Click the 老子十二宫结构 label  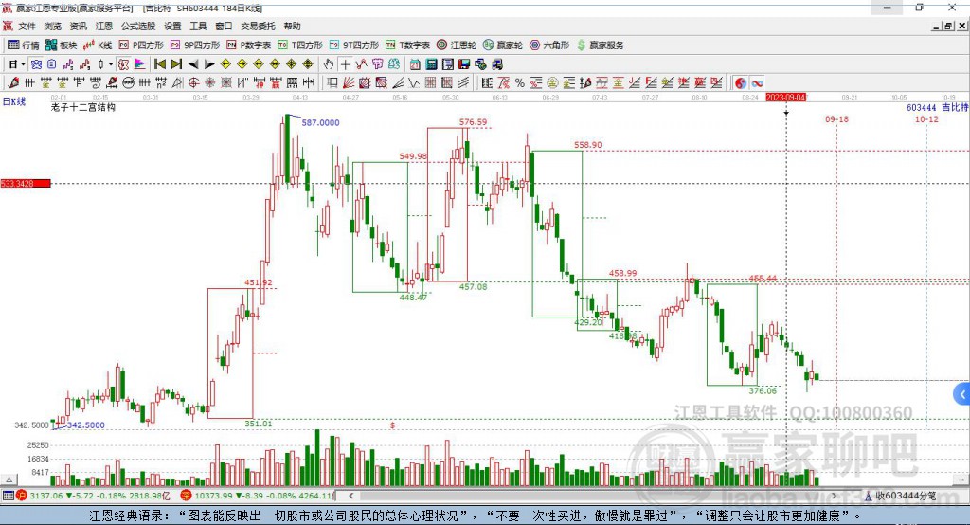pos(83,107)
